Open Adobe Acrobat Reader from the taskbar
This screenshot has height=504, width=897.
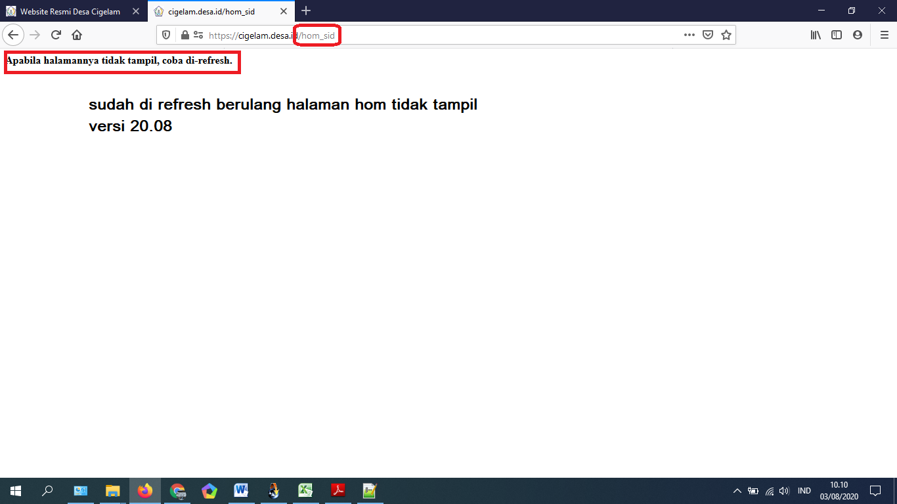tap(338, 490)
